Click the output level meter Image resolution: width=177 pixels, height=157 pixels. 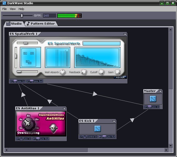[70, 16]
